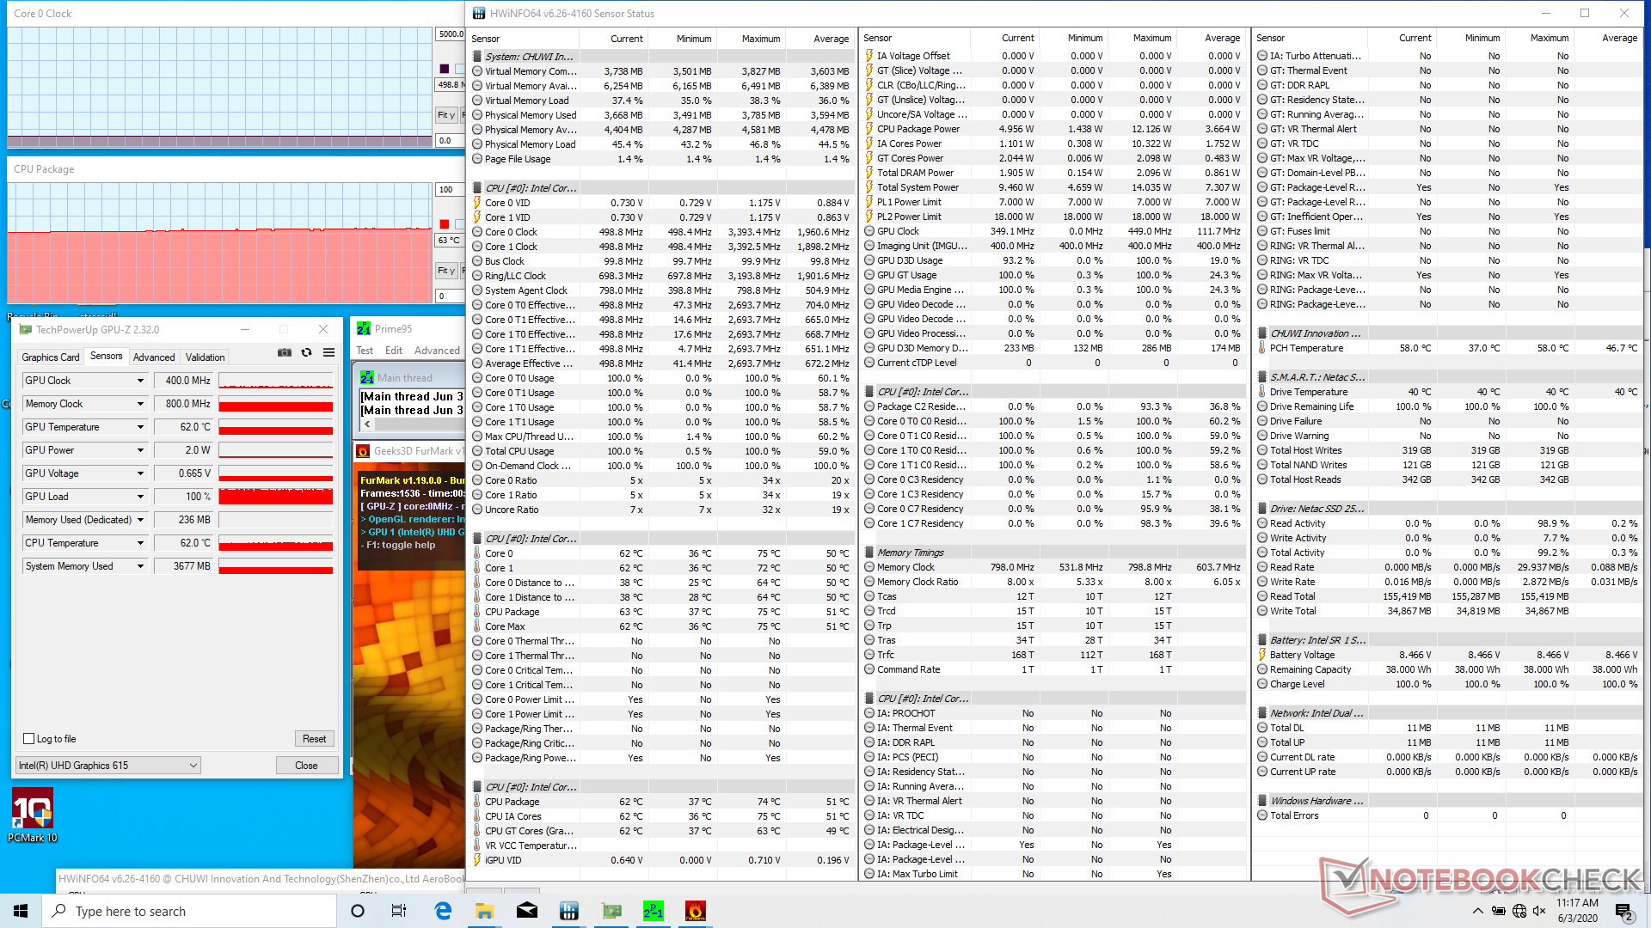Image resolution: width=1651 pixels, height=928 pixels.
Task: Click the muted volume tray icon
Action: (1539, 911)
